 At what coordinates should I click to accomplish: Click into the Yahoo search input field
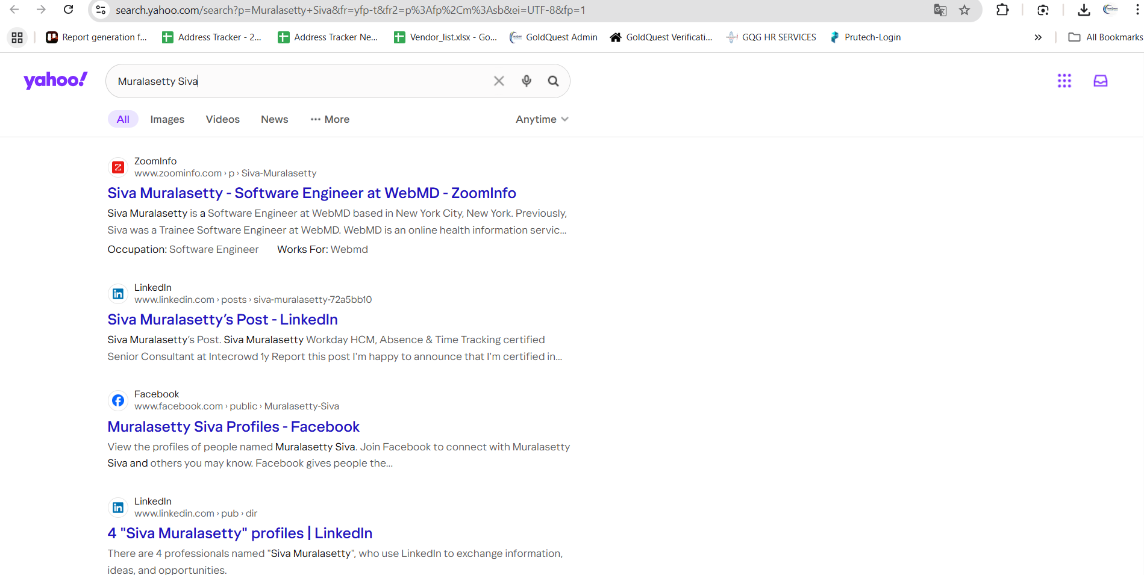[301, 81]
